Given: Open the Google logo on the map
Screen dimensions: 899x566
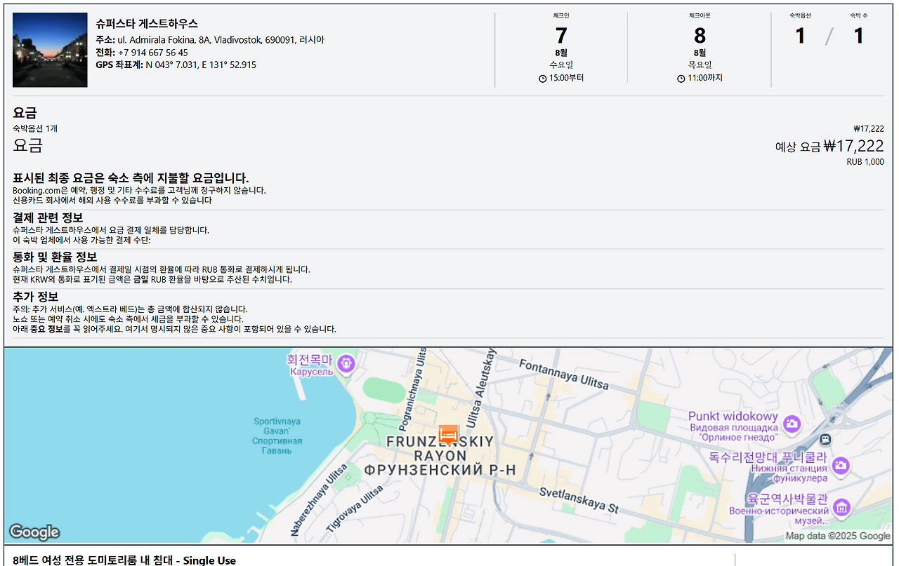Looking at the screenshot, I should tap(34, 532).
